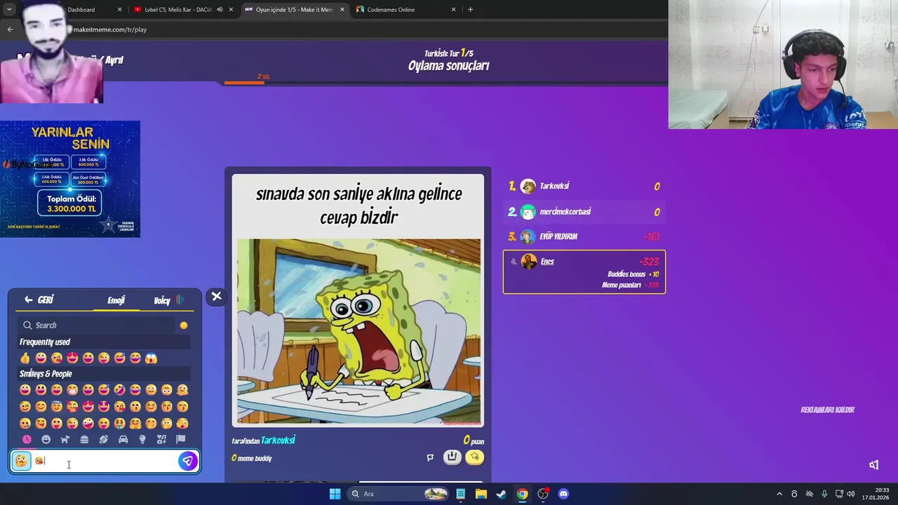Image resolution: width=898 pixels, height=505 pixels.
Task: Pick the heart-eyes emoji in Frequently used
Action: point(72,358)
